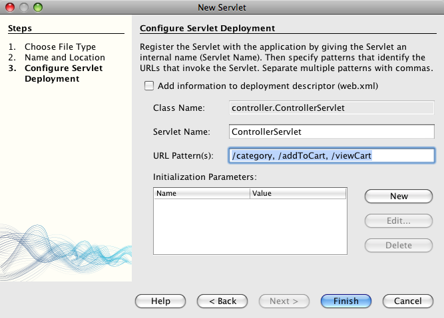Image resolution: width=444 pixels, height=318 pixels.
Task: Click the Value column header
Action: tap(298, 193)
